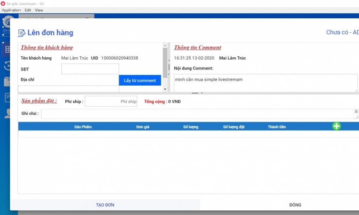Click the Sản Phẩm column header
Image resolution: width=359 pixels, height=215 pixels.
[83, 127]
